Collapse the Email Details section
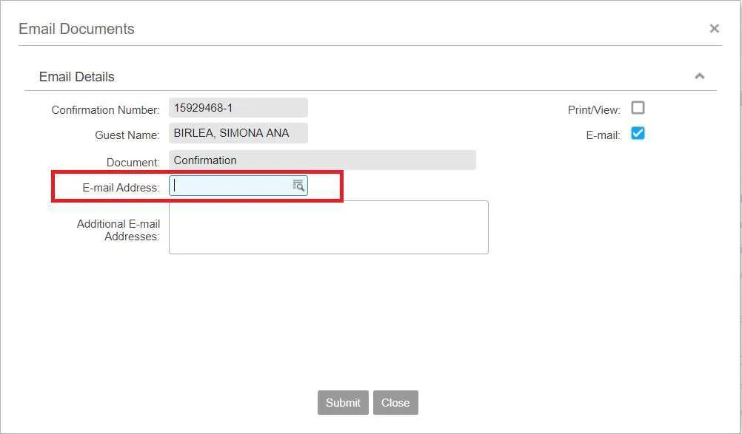 point(699,76)
